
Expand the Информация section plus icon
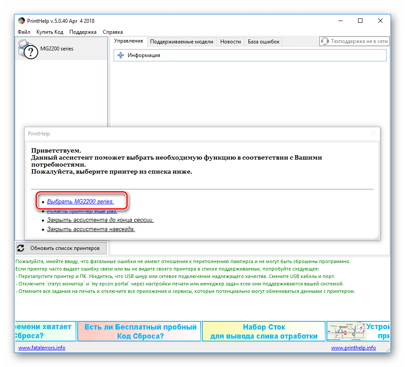tap(121, 55)
